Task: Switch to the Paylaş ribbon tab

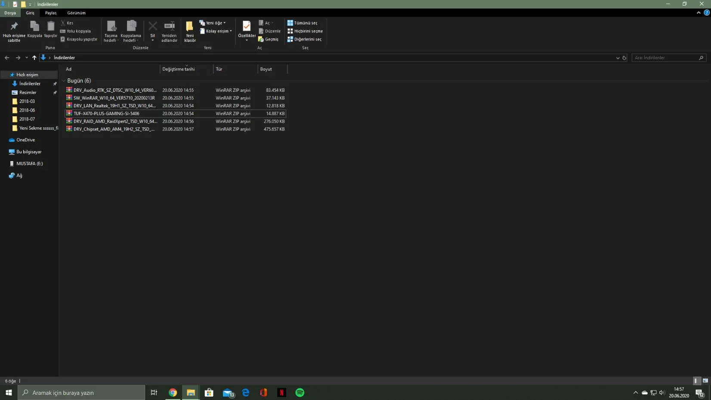Action: (51, 13)
